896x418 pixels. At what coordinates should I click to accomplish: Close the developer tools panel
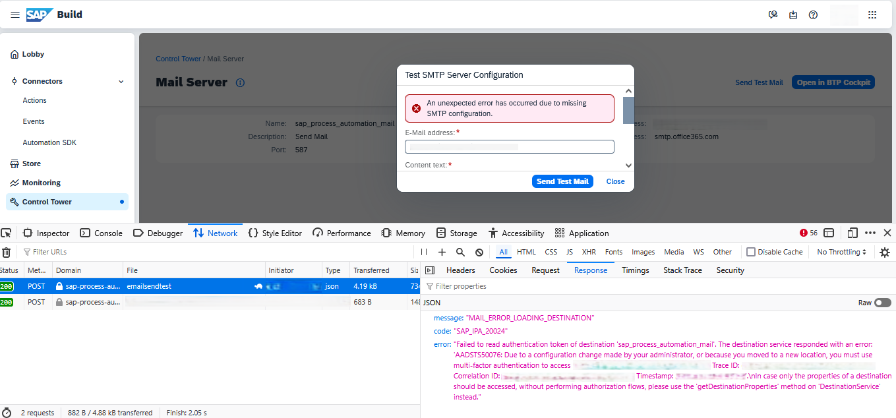[887, 233]
